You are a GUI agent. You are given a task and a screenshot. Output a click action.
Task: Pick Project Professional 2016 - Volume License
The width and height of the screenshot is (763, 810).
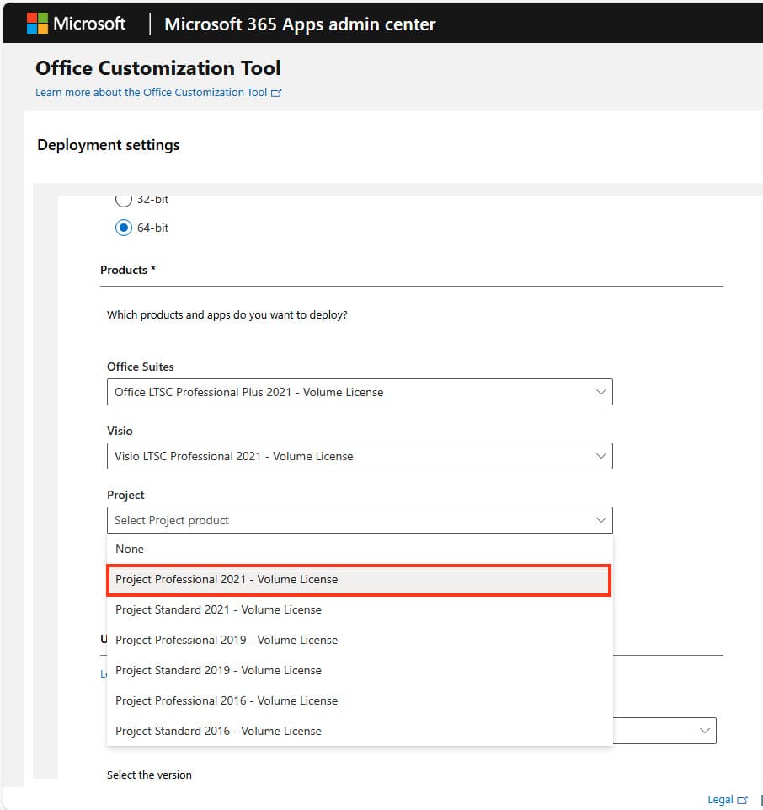(227, 700)
